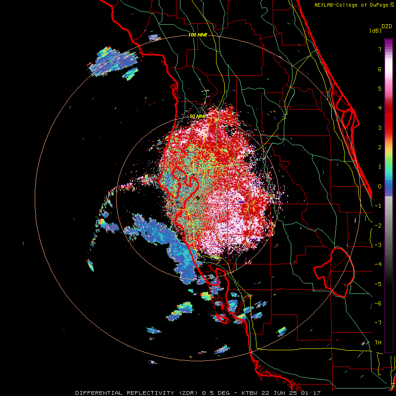Click the 50 NMI range ring label

198,117
